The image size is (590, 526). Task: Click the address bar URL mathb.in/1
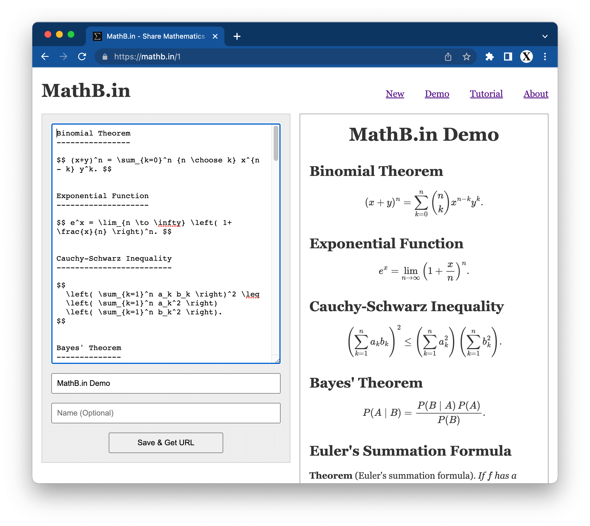click(147, 57)
